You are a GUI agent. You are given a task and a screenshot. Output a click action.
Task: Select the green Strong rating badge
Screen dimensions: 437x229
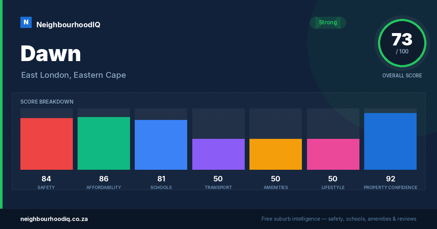[328, 23]
